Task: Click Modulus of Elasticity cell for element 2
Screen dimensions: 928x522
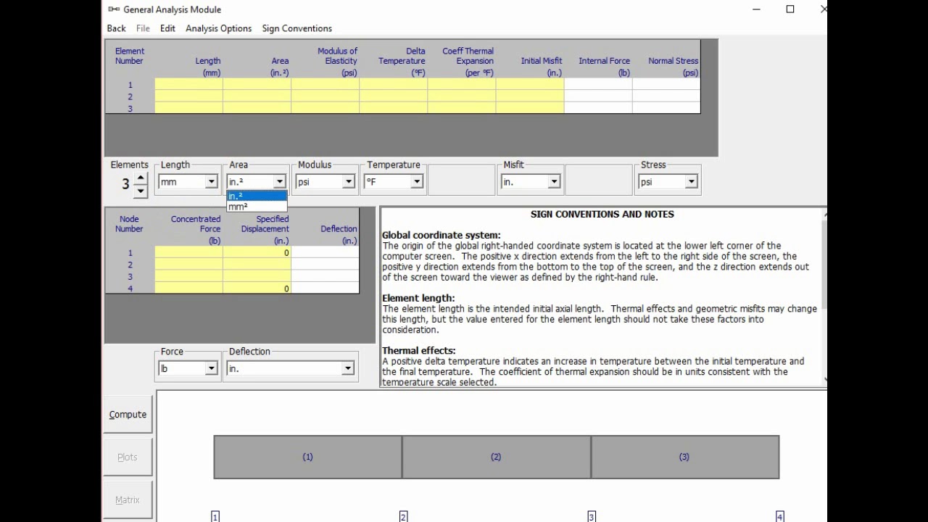Action: click(325, 96)
